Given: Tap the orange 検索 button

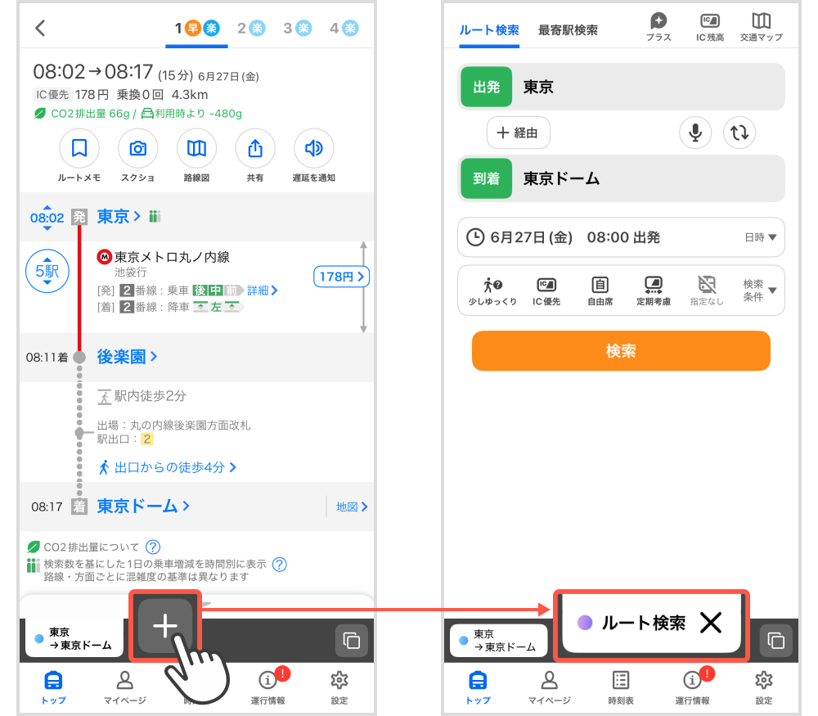Looking at the screenshot, I should coord(621,351).
